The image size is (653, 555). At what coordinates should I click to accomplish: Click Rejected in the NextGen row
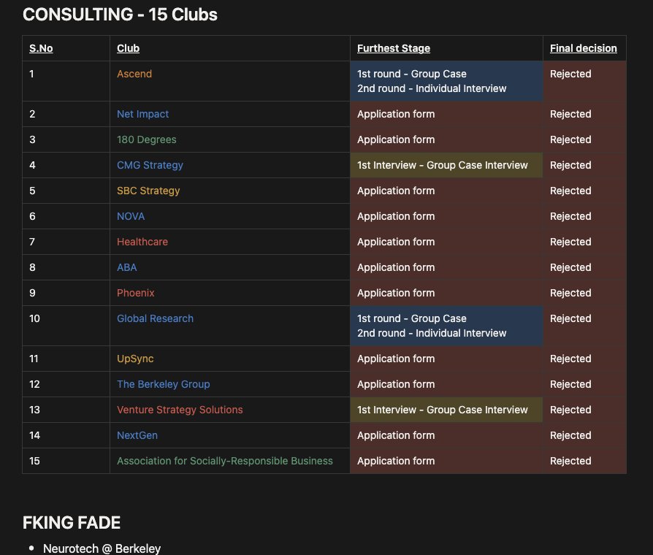coord(570,435)
